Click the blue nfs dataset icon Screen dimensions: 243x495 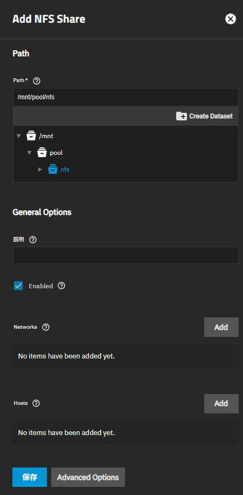(x=53, y=169)
